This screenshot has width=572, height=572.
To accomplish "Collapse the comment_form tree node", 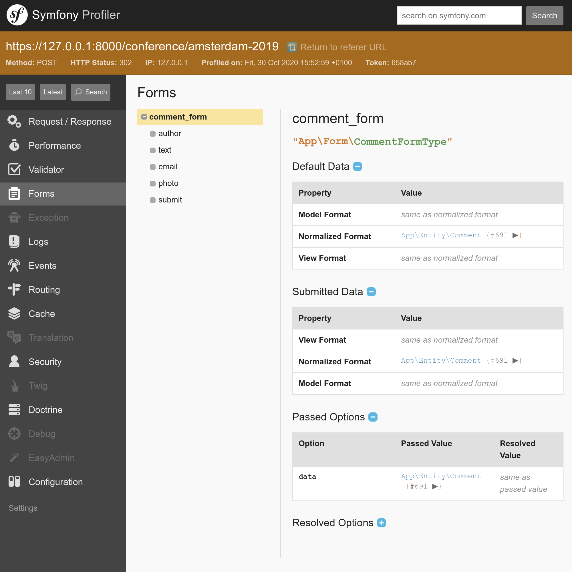I will click(144, 117).
